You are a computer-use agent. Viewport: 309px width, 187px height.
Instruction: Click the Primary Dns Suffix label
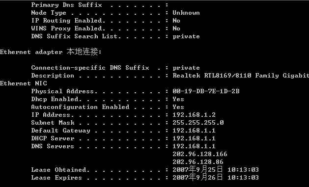click(x=67, y=5)
